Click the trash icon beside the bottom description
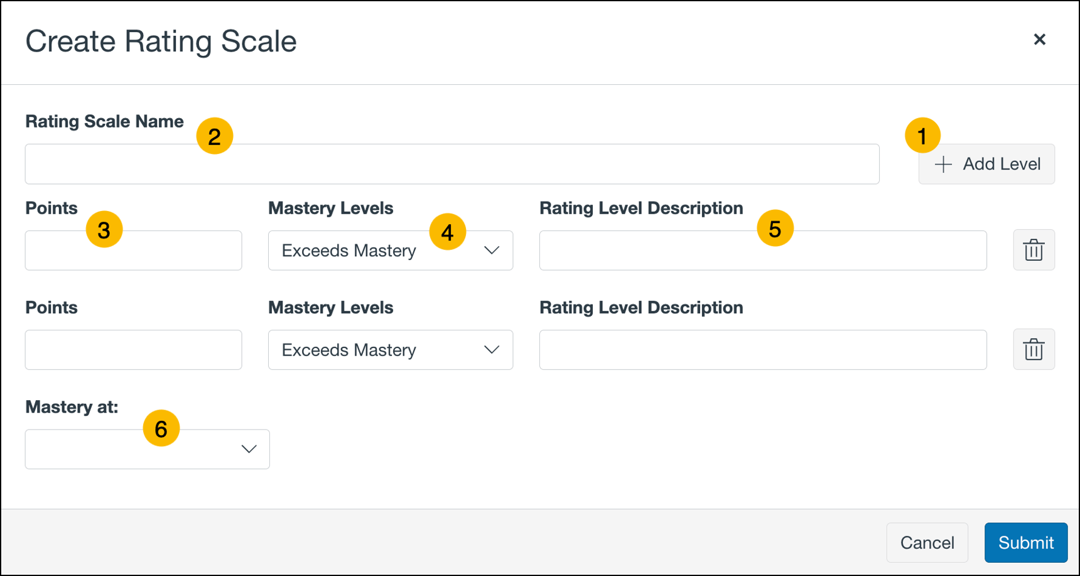Image resolution: width=1080 pixels, height=576 pixels. (x=1034, y=349)
